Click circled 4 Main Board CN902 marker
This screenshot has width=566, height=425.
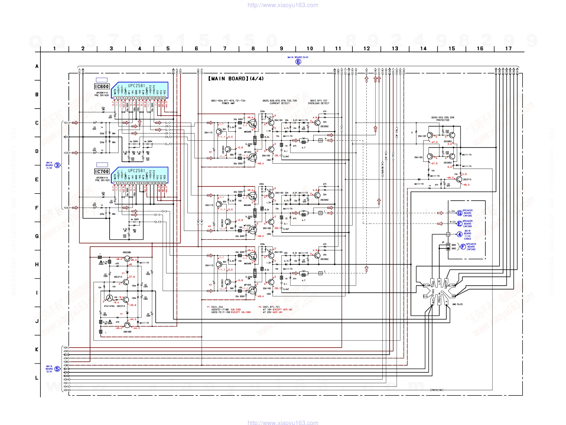point(460,234)
